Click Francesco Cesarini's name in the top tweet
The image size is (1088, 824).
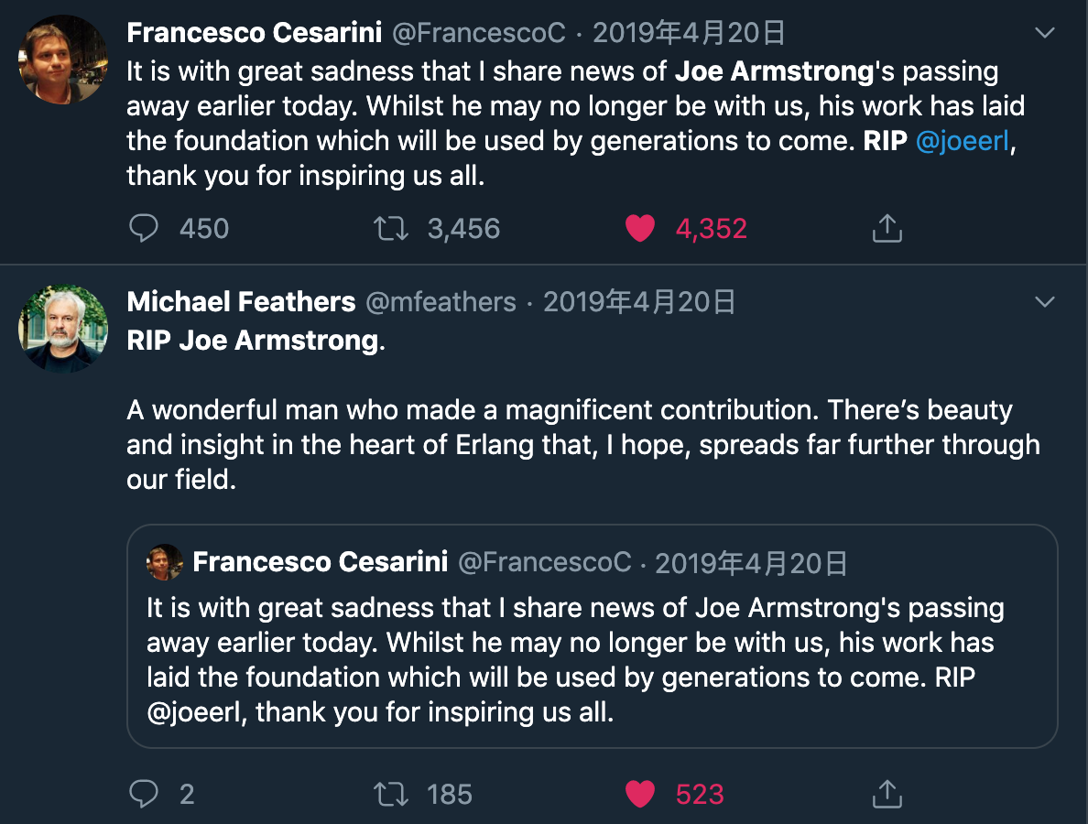(254, 33)
